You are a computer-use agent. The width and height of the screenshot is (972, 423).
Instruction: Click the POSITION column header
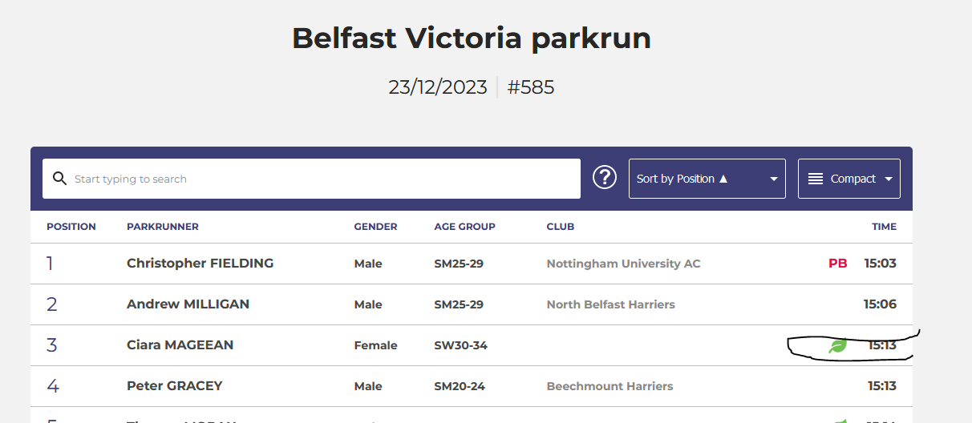click(71, 227)
